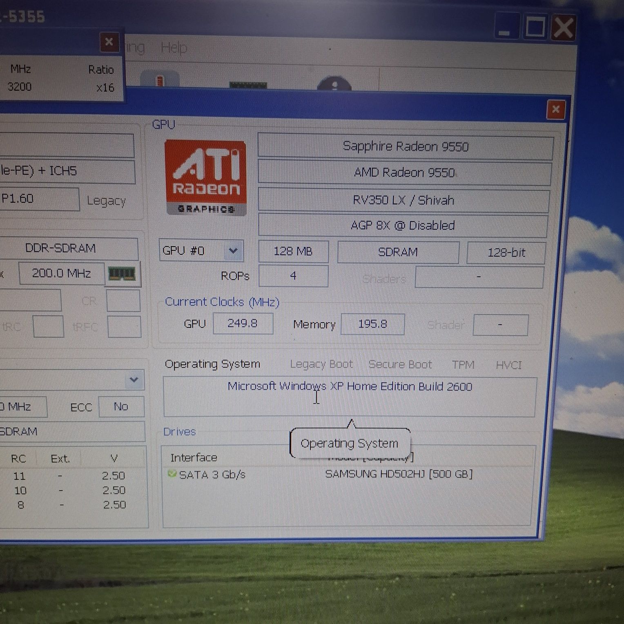This screenshot has width=624, height=624.
Task: Select the SAMSUNG HD502HJ [500 GB] drive
Action: click(x=399, y=474)
